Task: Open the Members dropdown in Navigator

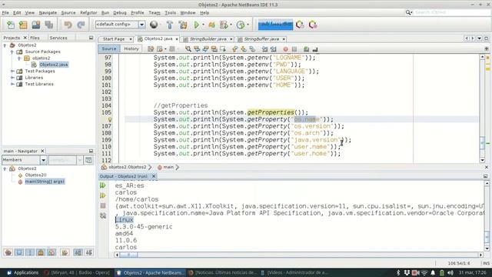Action: (43, 160)
